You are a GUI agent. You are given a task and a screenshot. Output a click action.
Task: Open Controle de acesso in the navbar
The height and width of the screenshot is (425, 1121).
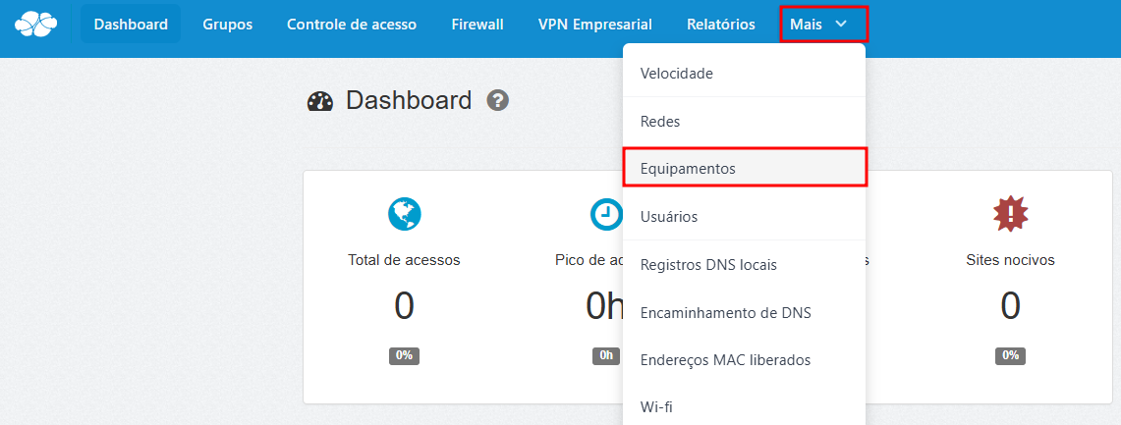pyautogui.click(x=352, y=25)
